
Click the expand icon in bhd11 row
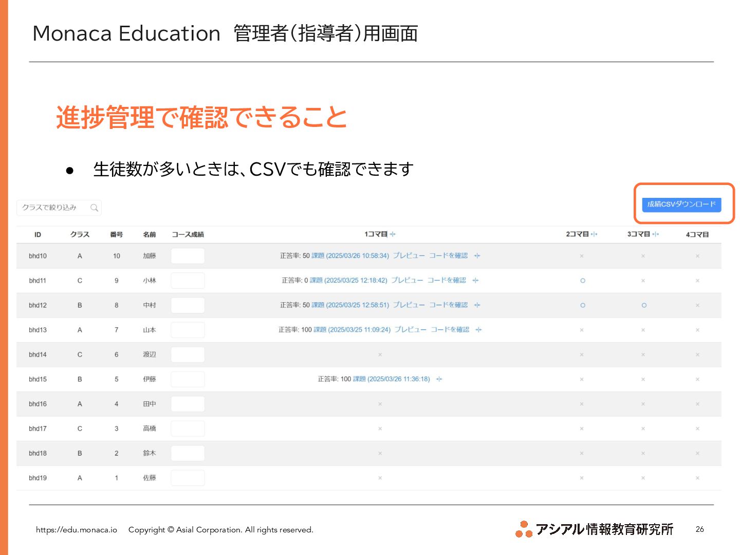coord(475,281)
